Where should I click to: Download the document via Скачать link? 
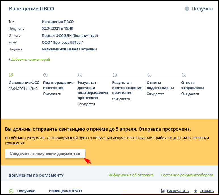coord(207,191)
